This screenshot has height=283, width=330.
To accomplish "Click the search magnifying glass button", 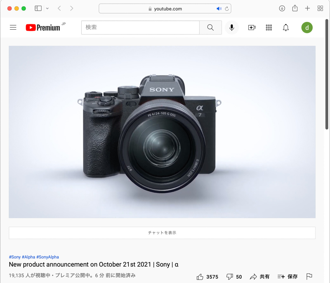I will pos(210,28).
